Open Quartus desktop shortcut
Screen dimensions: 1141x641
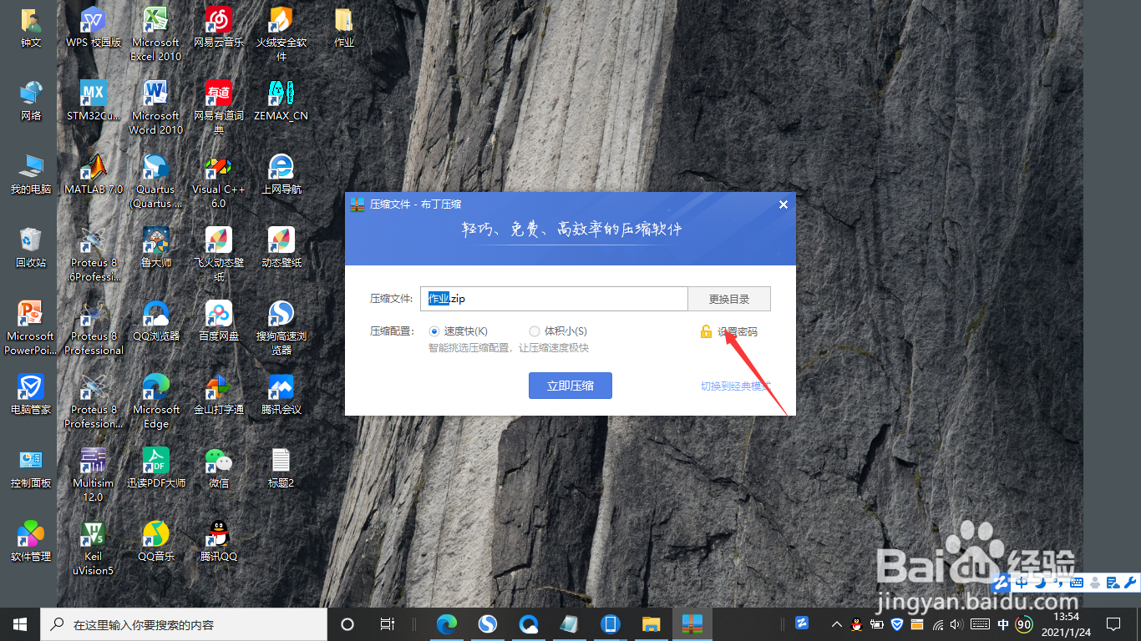point(156,180)
